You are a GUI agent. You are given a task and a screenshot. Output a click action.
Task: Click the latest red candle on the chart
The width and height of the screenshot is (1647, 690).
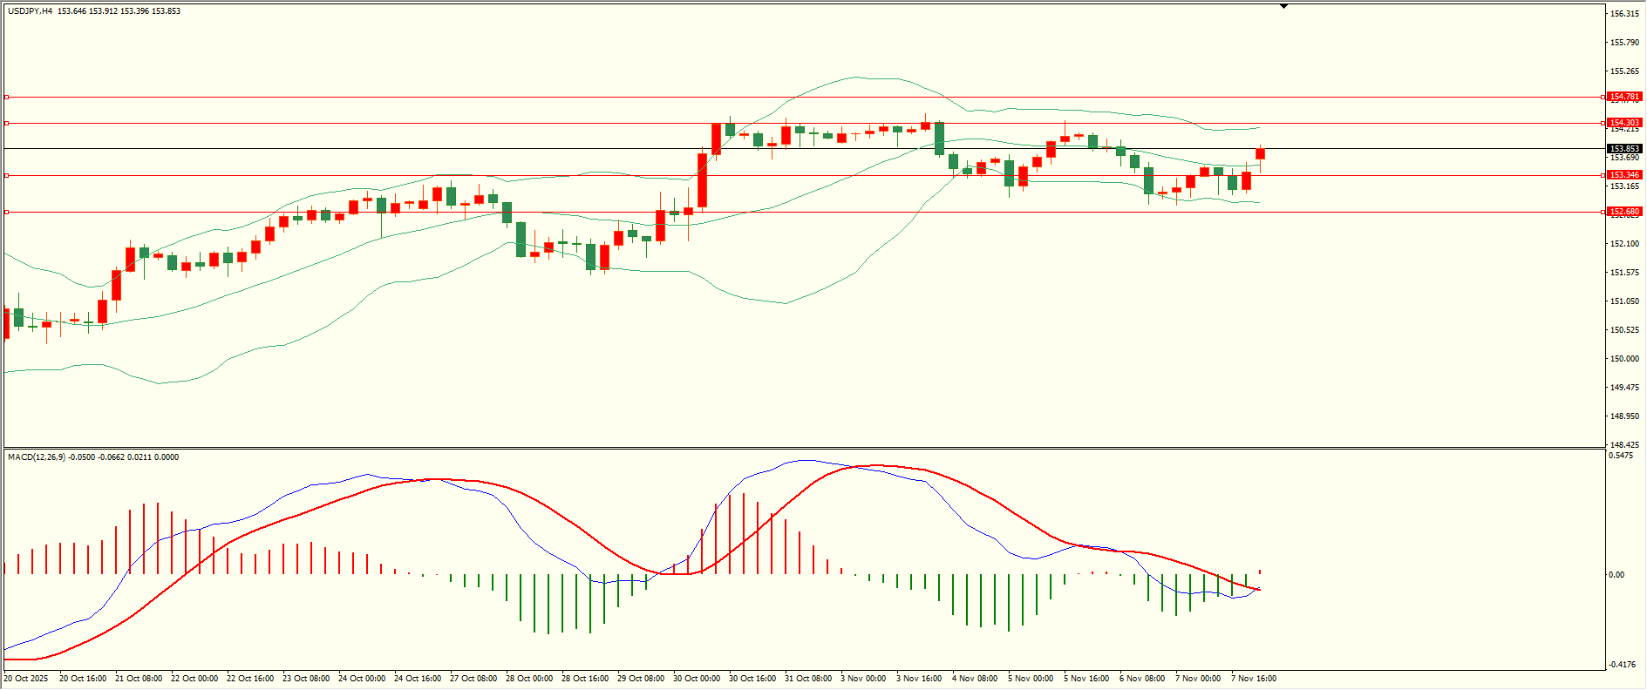coord(1260,154)
